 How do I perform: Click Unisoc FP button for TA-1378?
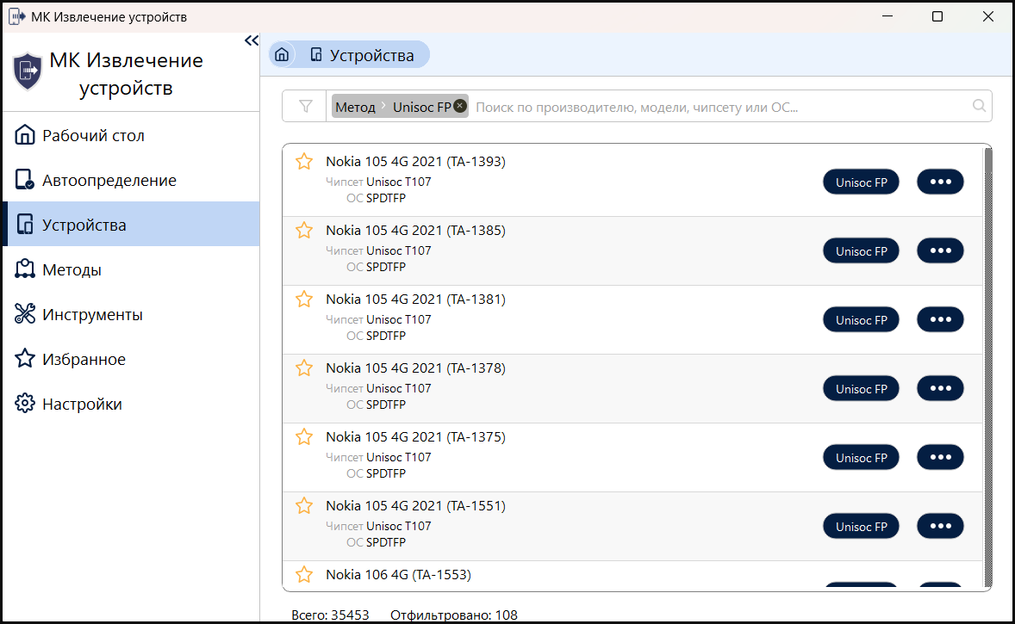pyautogui.click(x=861, y=389)
